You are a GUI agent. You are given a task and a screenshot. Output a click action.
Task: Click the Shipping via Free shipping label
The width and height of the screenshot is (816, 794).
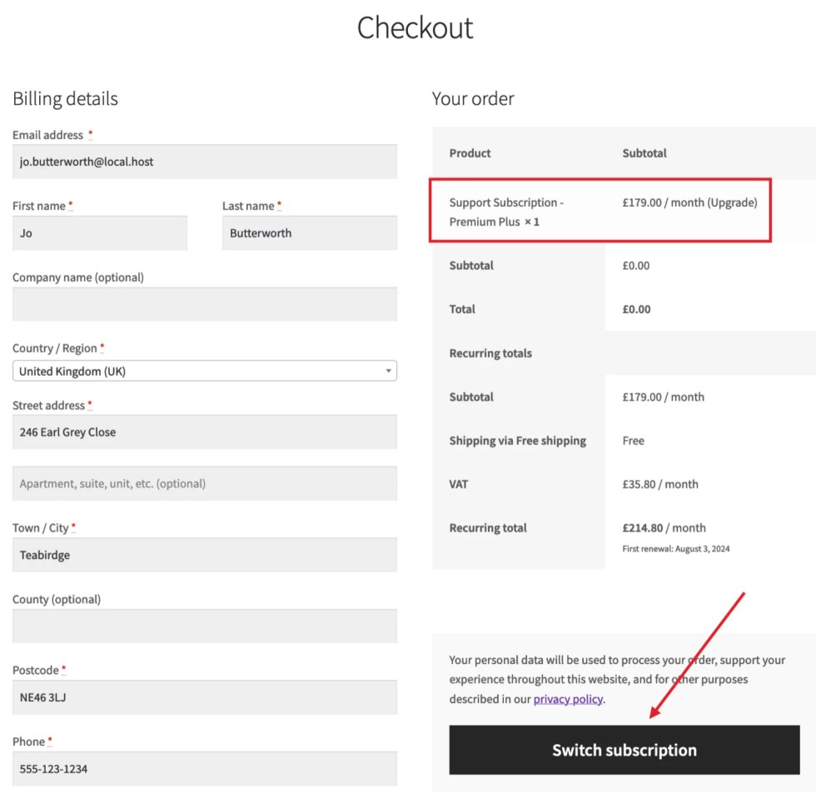[517, 441]
